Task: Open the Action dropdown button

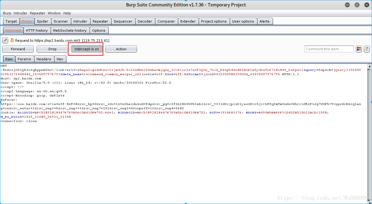Action: point(121,49)
